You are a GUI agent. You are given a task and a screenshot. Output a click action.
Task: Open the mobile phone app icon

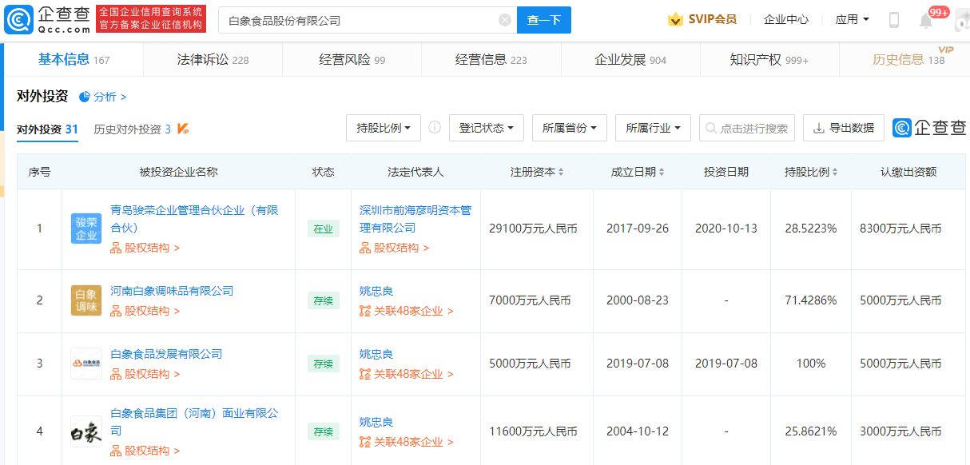[894, 20]
